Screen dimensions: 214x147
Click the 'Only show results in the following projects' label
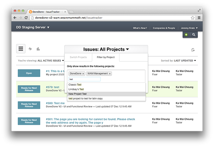click(x=91, y=66)
